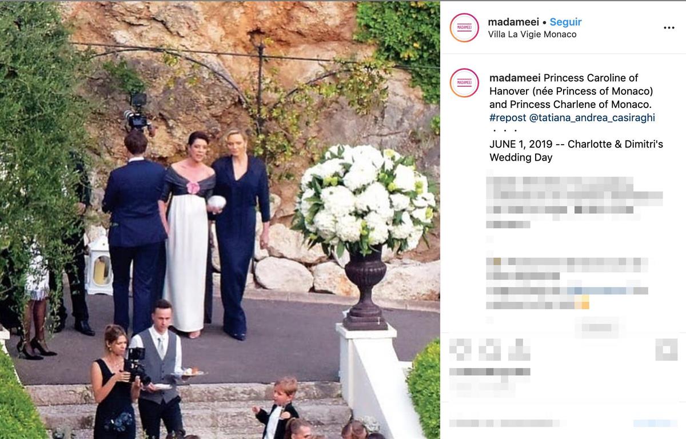Click madameei avatar beside the caption
Viewport: 686px width, 439px height.
click(x=464, y=83)
